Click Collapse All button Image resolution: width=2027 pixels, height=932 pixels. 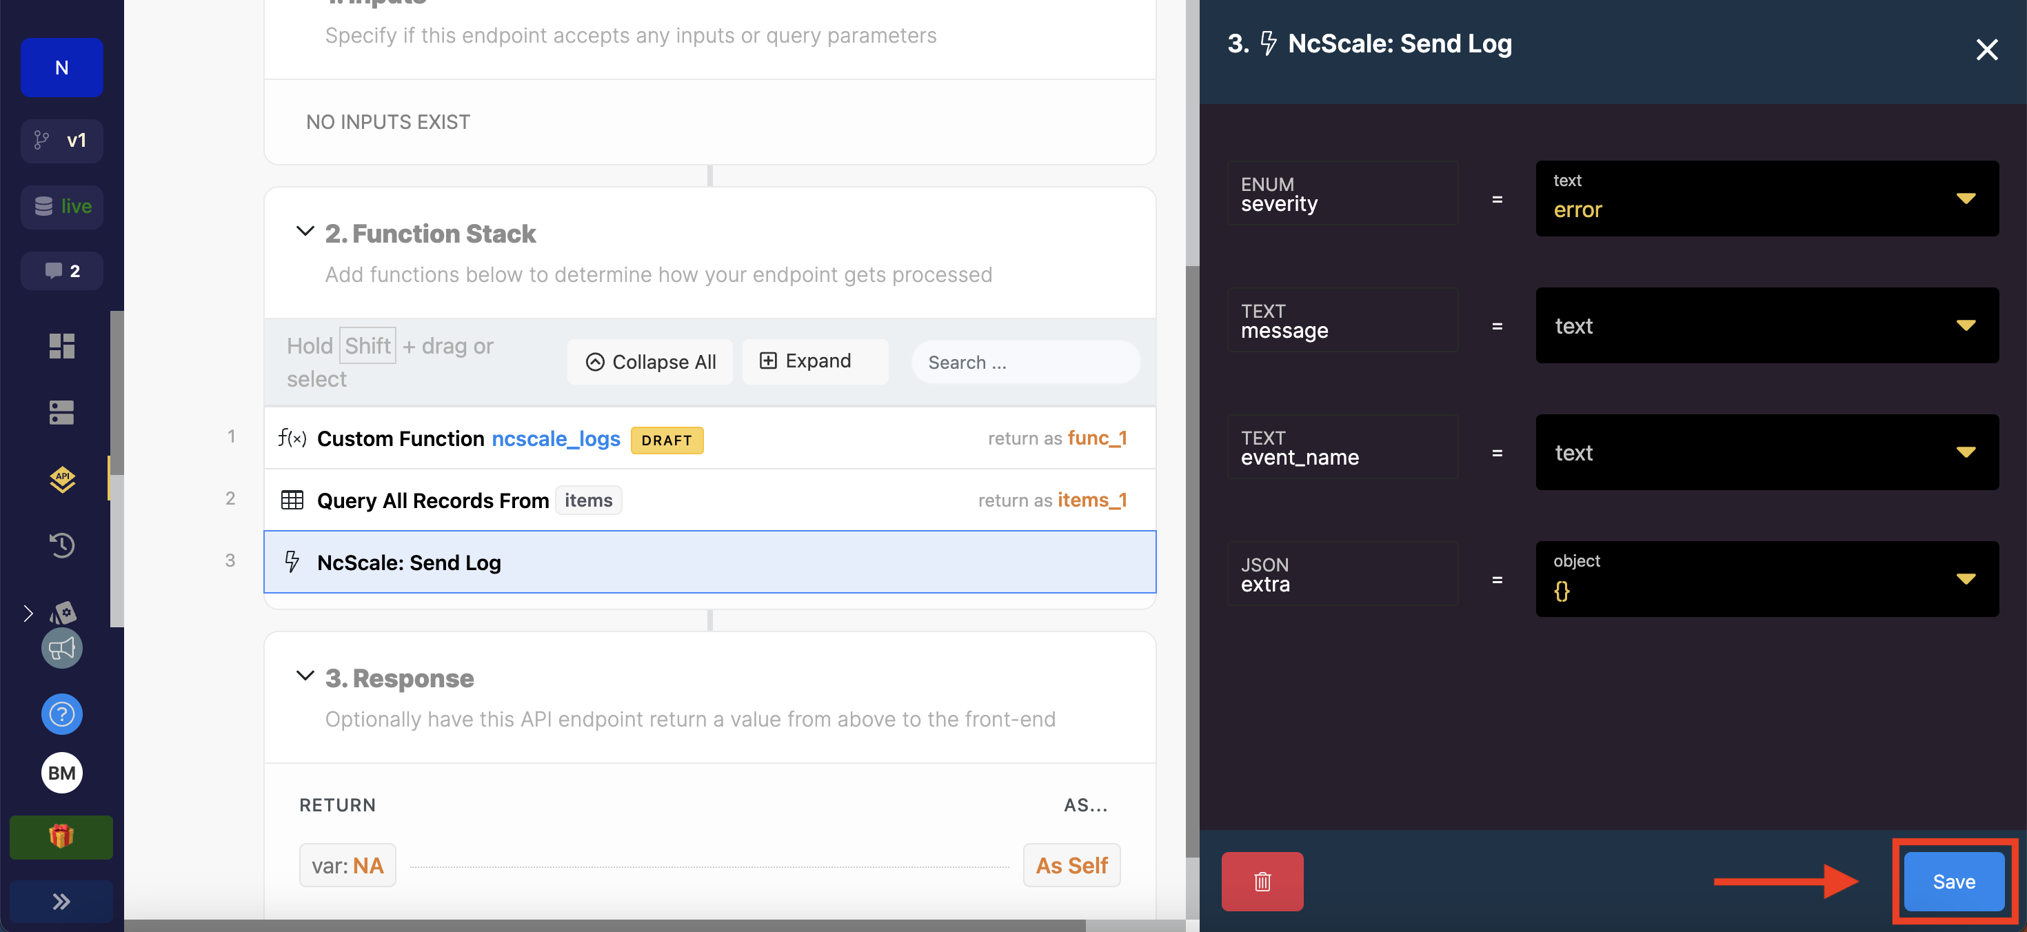pyautogui.click(x=650, y=362)
